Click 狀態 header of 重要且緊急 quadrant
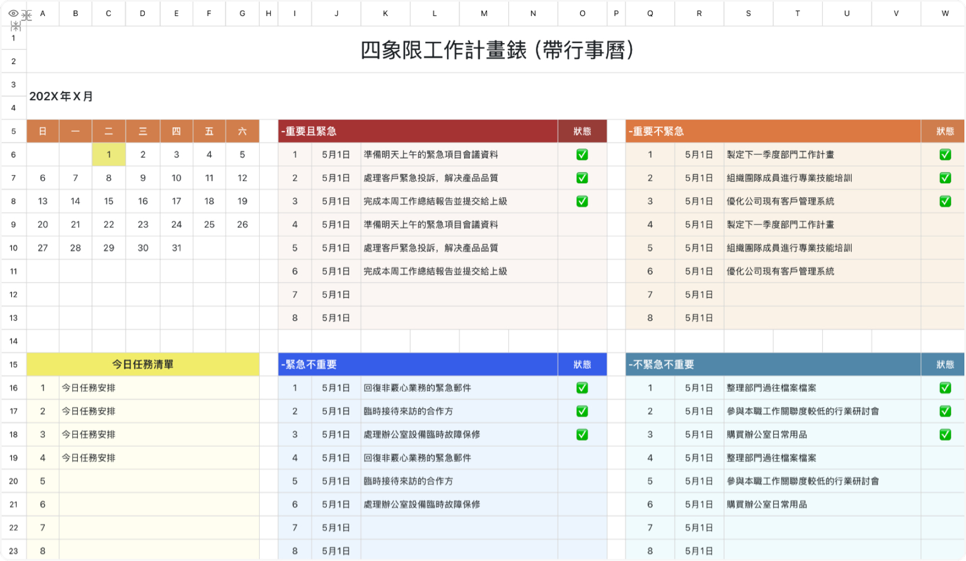The height and width of the screenshot is (561, 966). point(582,131)
